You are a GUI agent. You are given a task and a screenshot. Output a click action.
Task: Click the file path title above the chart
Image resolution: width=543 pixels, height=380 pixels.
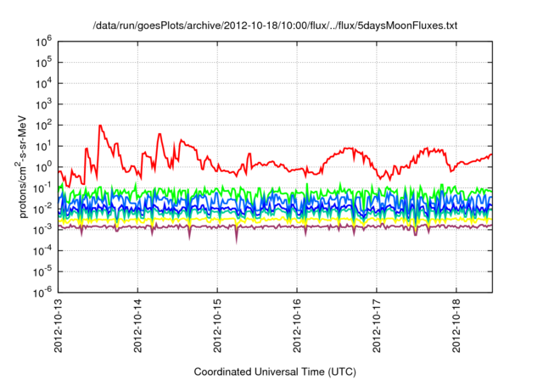click(x=275, y=25)
